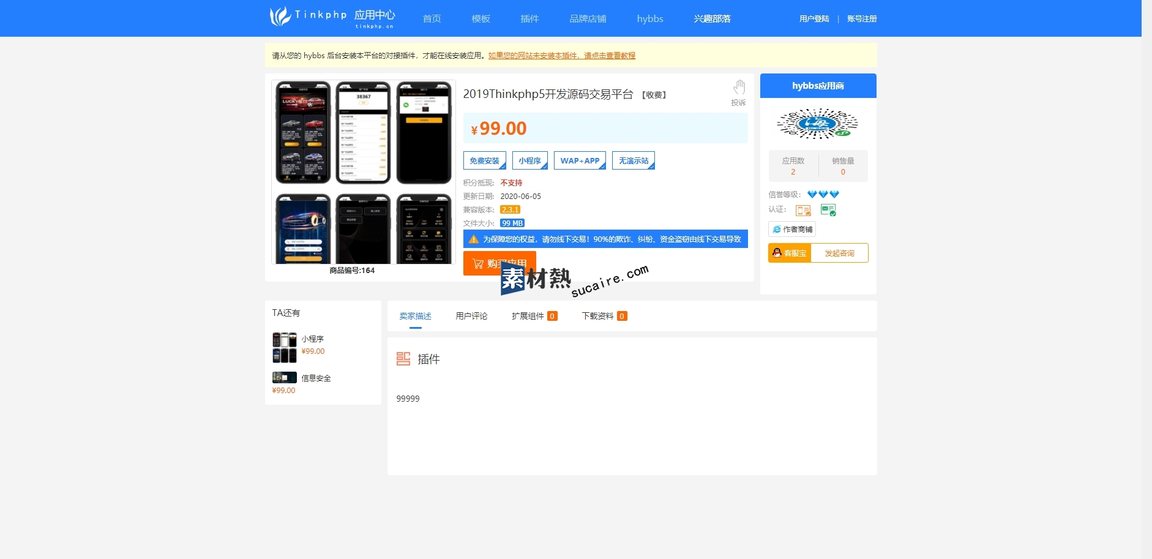Click the 销售量 count 0
This screenshot has width=1152, height=559.
pyautogui.click(x=843, y=172)
